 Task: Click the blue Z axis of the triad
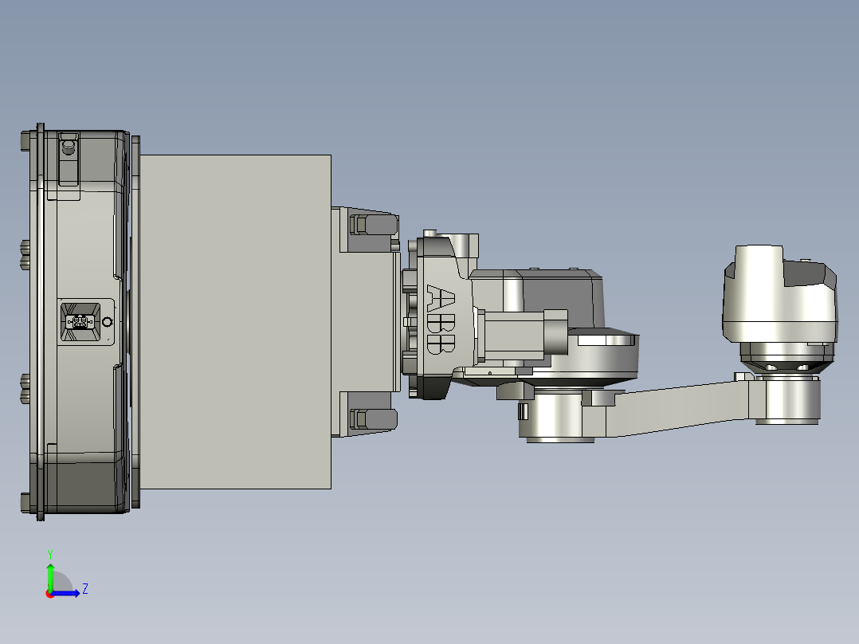(x=65, y=593)
